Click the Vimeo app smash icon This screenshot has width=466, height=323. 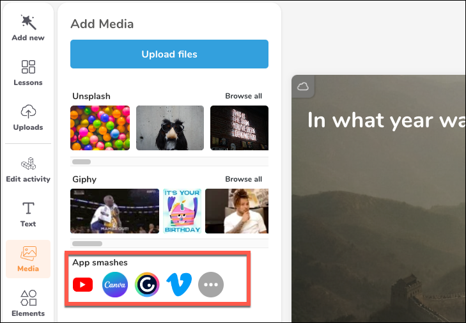179,285
